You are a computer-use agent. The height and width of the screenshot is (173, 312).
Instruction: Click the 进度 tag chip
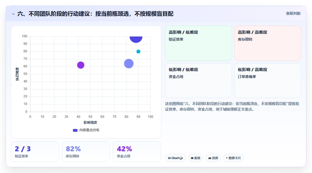[213, 158]
